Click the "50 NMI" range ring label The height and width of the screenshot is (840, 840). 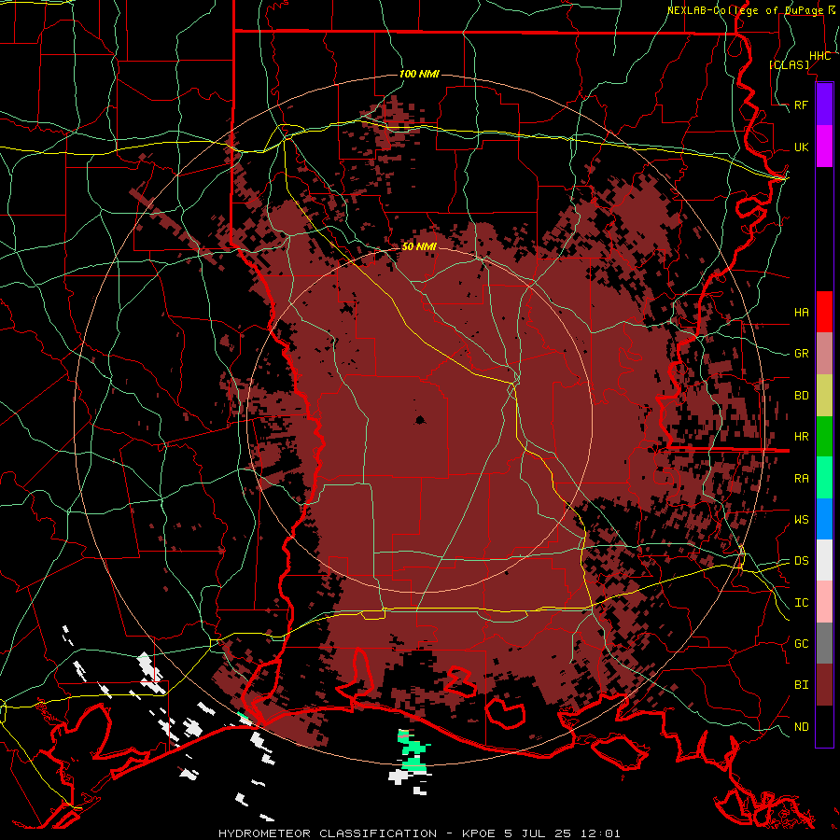coord(419,247)
